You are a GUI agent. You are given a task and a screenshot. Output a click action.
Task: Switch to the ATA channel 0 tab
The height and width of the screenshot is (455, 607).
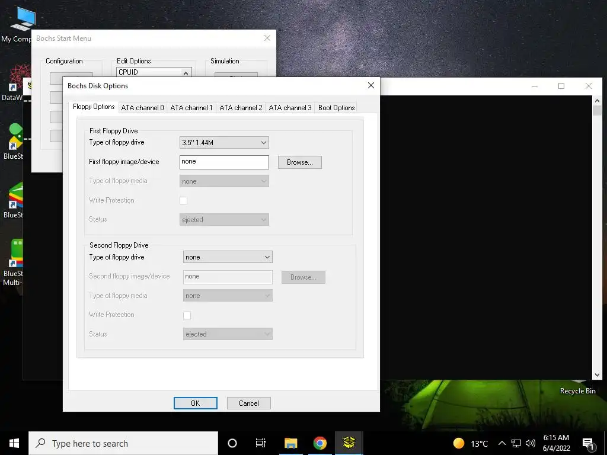coord(142,108)
